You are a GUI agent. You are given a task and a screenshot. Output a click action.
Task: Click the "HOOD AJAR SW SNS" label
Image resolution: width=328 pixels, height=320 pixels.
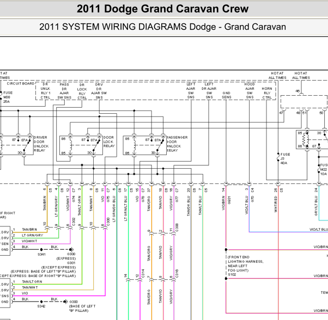250,91
